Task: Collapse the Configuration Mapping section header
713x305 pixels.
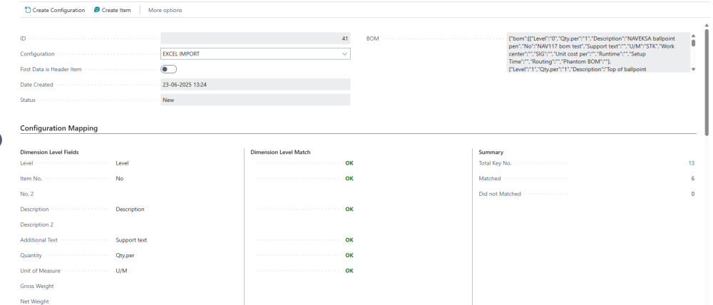Action: pyautogui.click(x=59, y=128)
